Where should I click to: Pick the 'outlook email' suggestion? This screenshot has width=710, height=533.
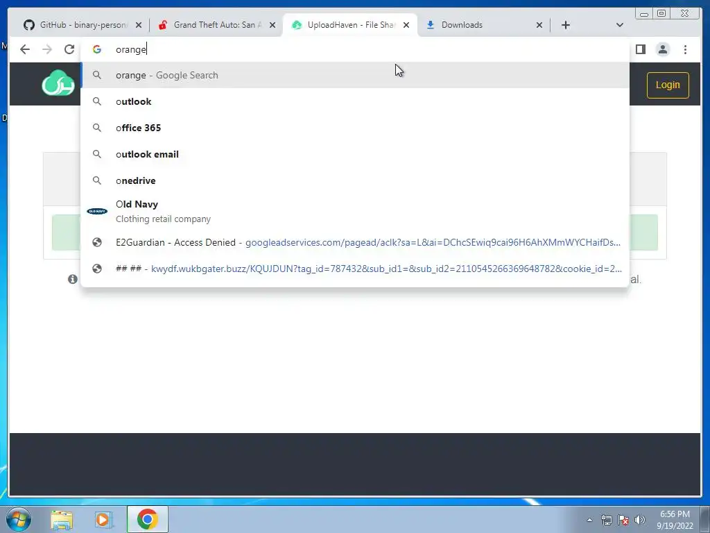[x=355, y=154]
